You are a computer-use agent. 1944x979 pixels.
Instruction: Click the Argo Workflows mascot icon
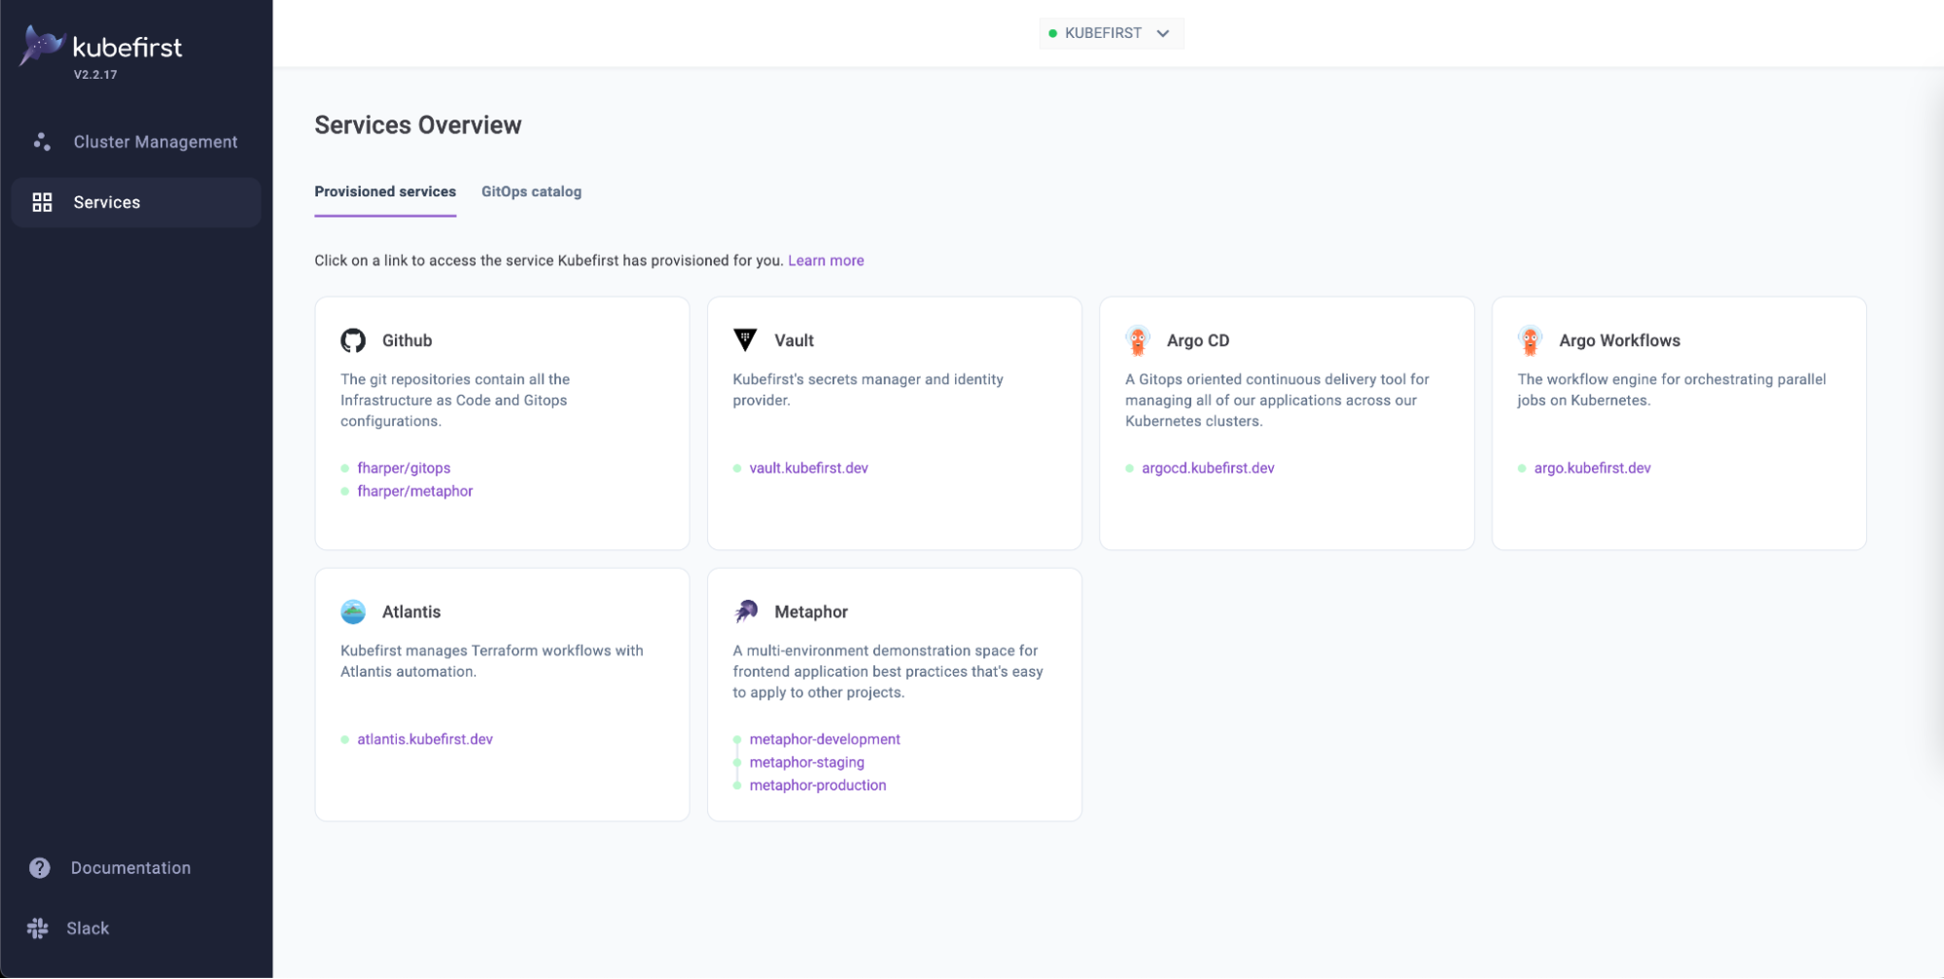[1530, 340]
